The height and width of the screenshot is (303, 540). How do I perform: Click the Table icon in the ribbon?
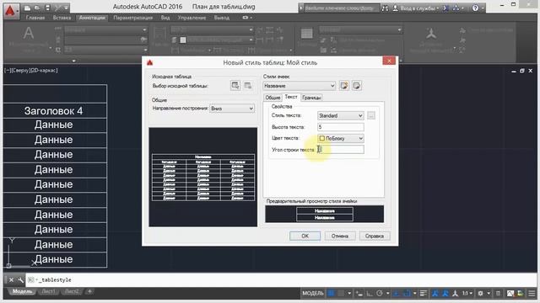[306, 34]
